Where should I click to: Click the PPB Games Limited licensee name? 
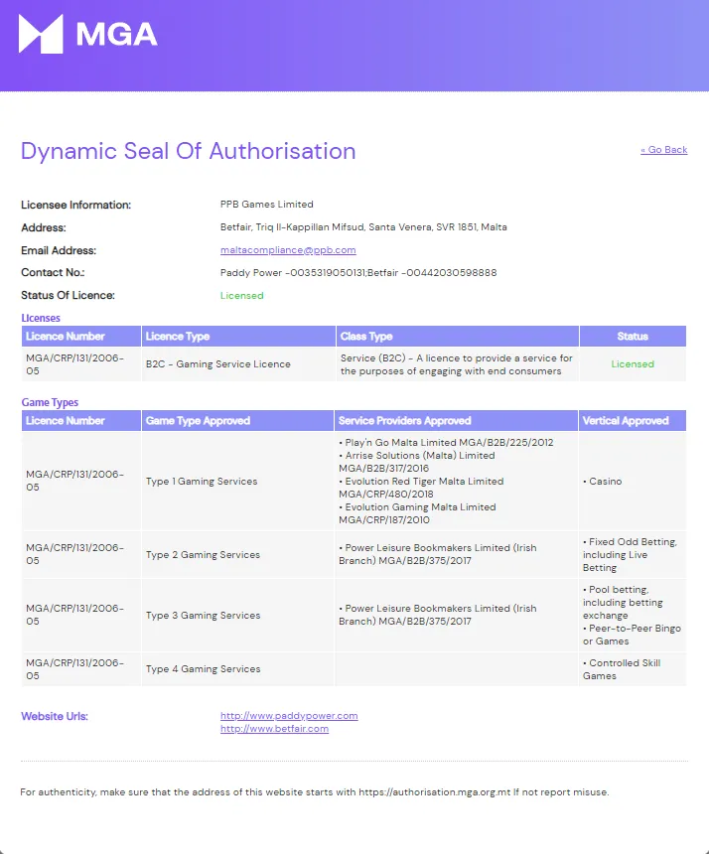point(266,205)
